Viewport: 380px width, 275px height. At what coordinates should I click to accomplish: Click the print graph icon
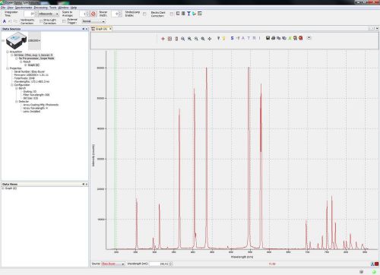[x=273, y=38]
